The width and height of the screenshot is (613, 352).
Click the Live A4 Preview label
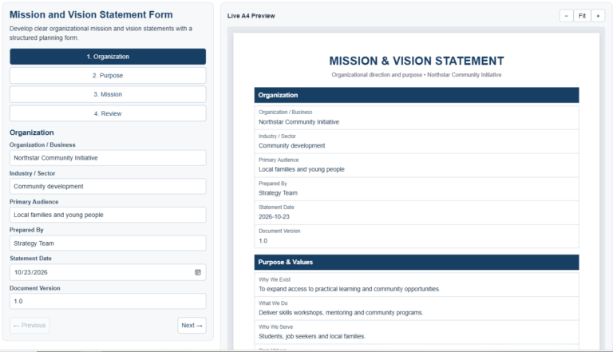click(251, 16)
